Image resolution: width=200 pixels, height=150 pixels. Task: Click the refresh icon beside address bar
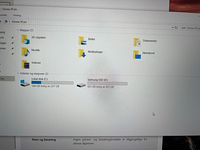(176, 27)
